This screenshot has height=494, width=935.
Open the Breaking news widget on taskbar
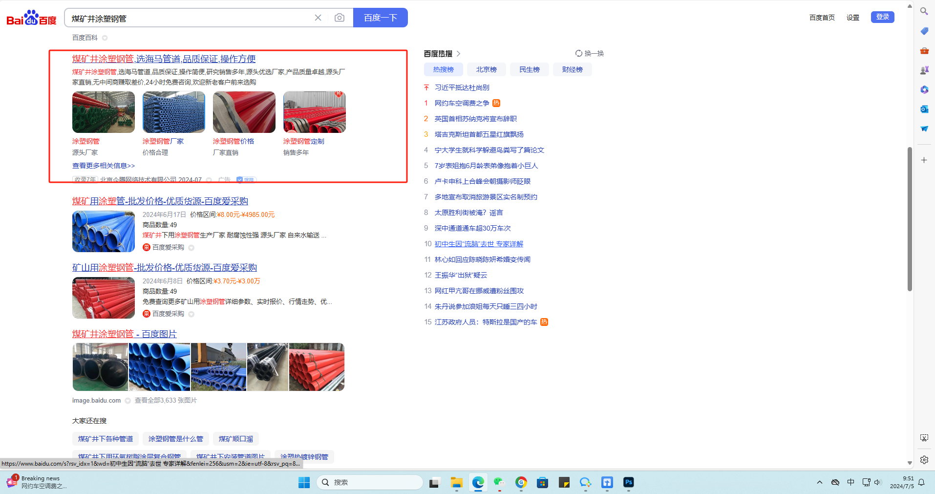point(37,482)
